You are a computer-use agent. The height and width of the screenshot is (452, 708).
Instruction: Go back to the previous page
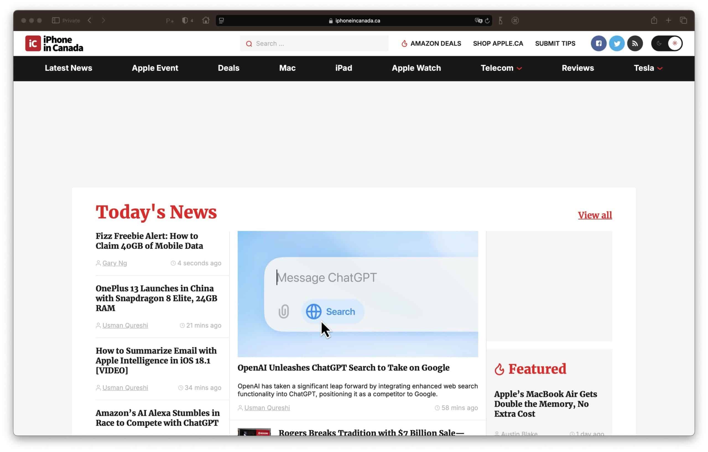click(x=90, y=20)
